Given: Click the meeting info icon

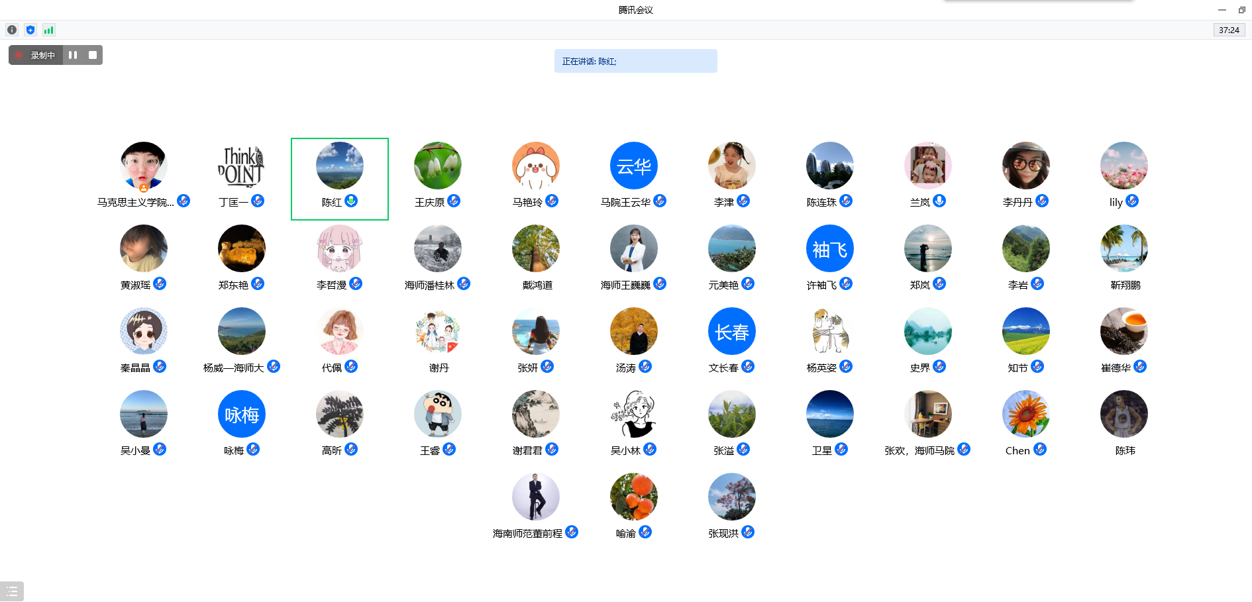Looking at the screenshot, I should click(x=12, y=30).
